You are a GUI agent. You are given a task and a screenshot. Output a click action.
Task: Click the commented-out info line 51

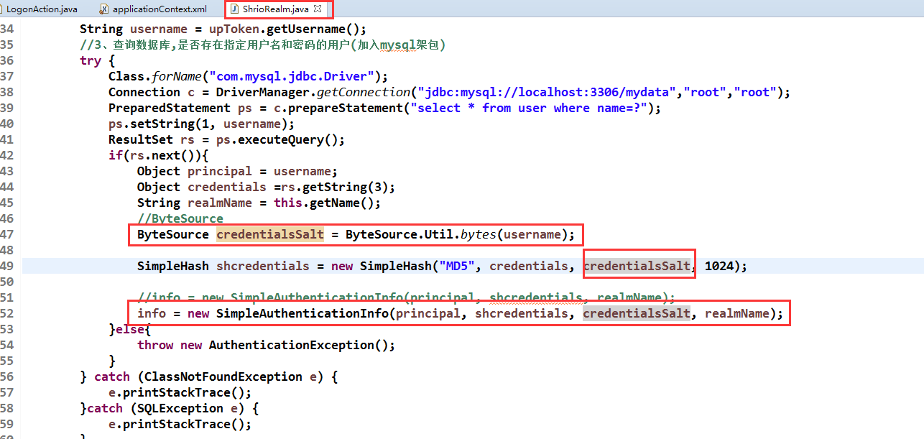pos(407,297)
